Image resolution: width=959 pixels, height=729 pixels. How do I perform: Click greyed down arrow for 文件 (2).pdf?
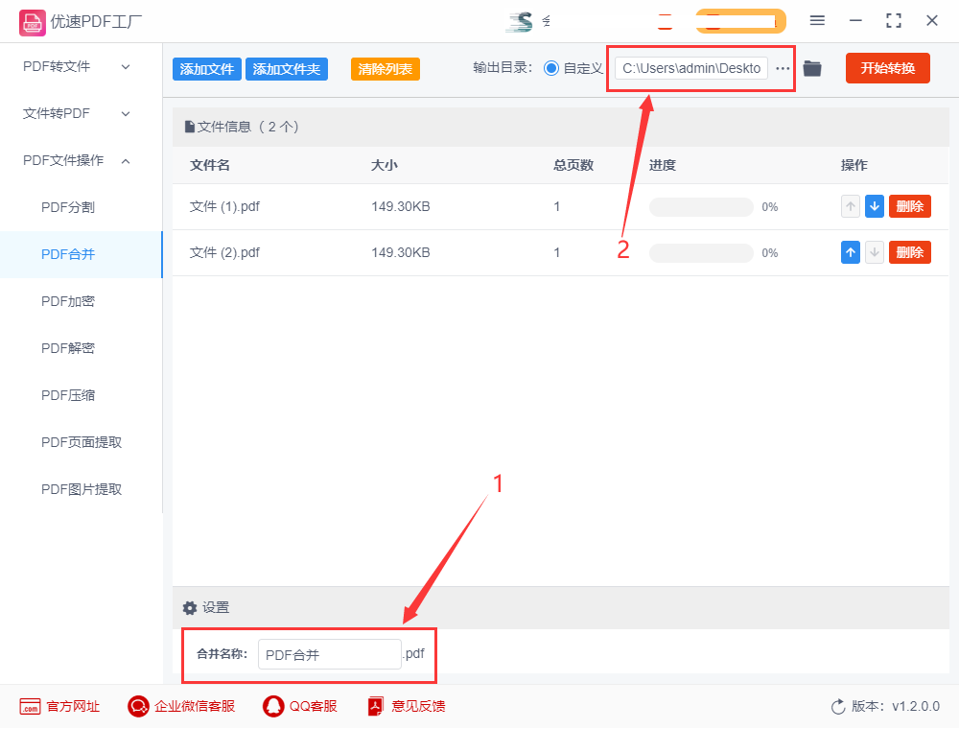click(x=874, y=252)
